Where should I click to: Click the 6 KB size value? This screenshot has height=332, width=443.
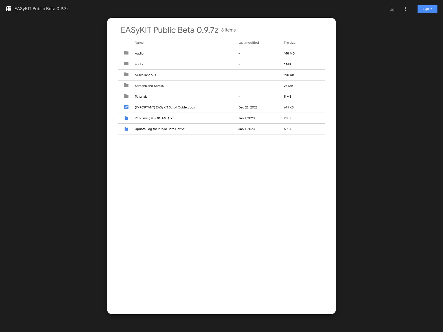point(287,129)
